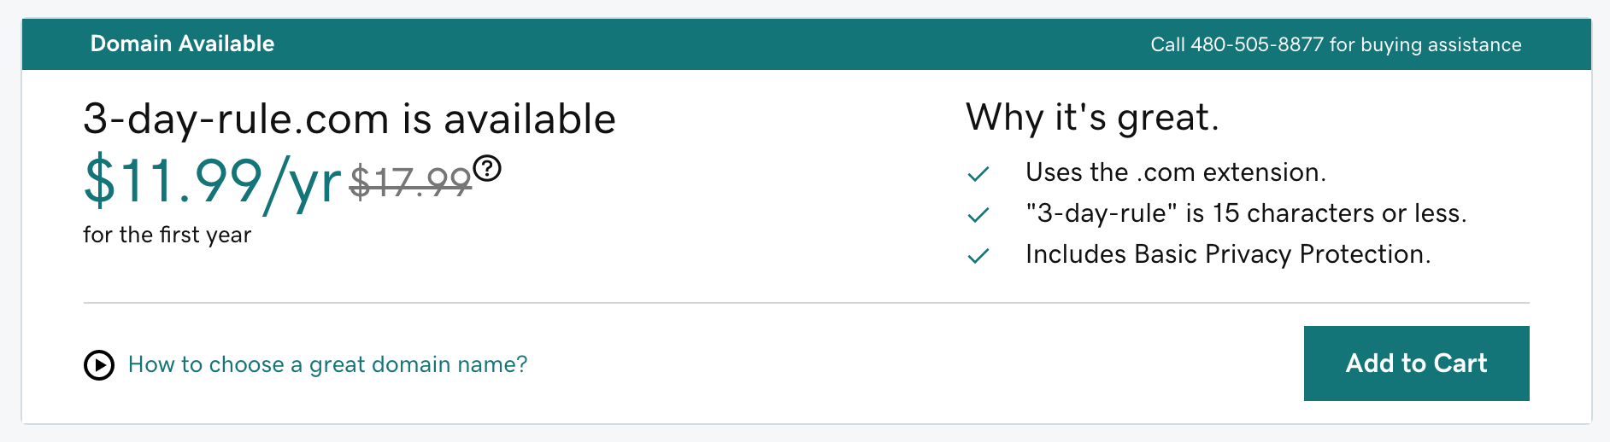Click the 480-505-8877 buying assistance text
Image resolution: width=1610 pixels, height=442 pixels.
coord(1336,44)
